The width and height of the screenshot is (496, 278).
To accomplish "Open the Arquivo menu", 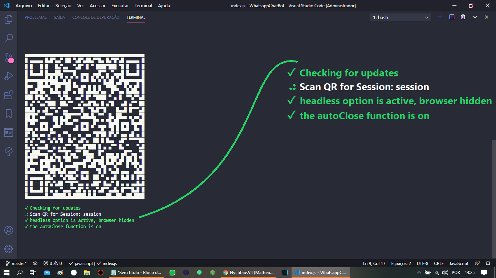I will [x=24, y=6].
